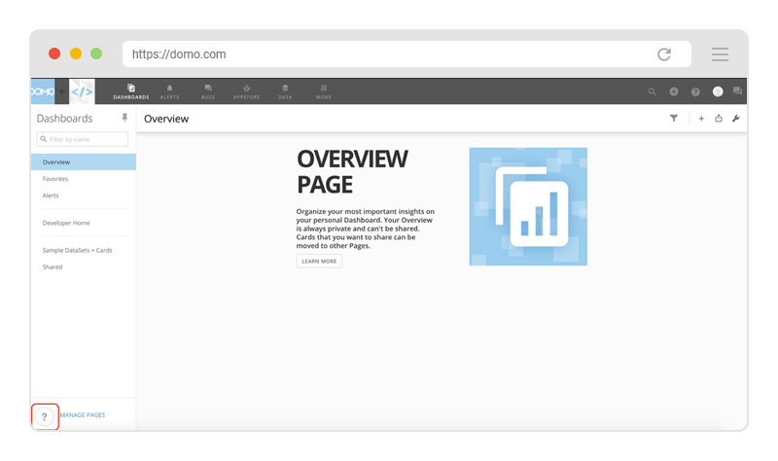Select the Dashboards tab in top navigation
This screenshot has height=461, width=778.
click(131, 91)
